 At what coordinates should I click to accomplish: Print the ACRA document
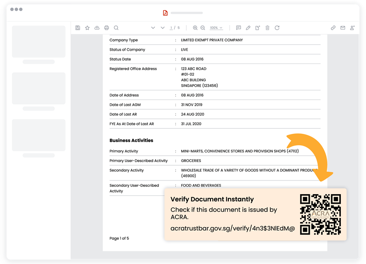pyautogui.click(x=106, y=28)
